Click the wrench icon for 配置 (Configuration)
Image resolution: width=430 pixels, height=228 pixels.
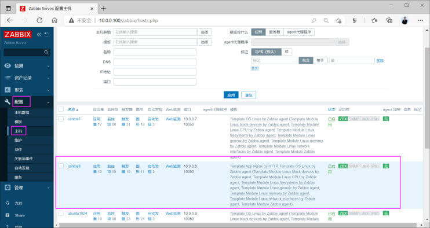tap(8, 102)
